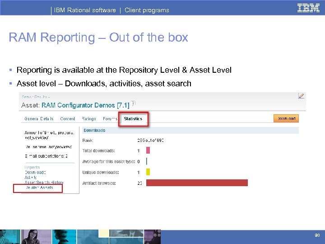Click the Reports heading in sidebar

(x=32, y=167)
